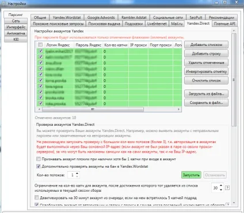The width and height of the screenshot is (244, 213).
Task: Click the Очистить список button
Action: coord(206,80)
